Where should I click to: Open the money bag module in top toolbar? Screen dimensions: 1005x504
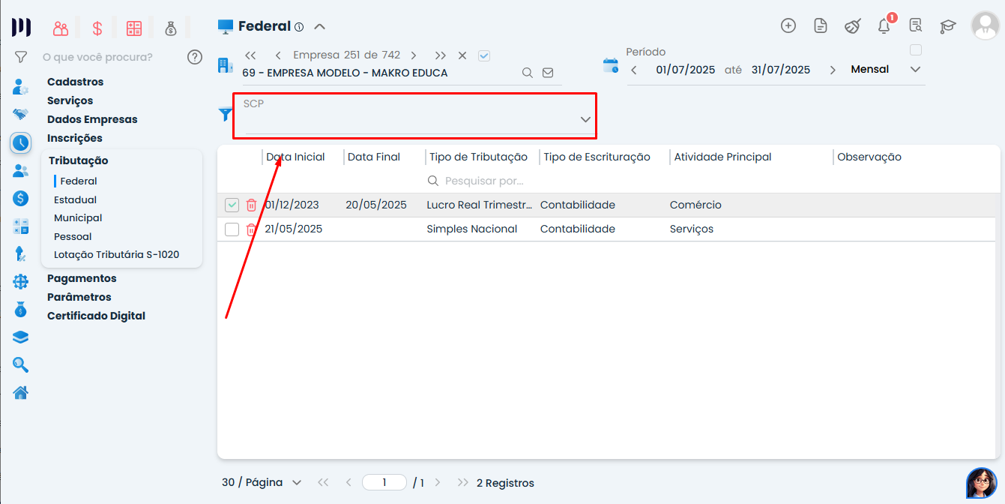click(x=171, y=28)
